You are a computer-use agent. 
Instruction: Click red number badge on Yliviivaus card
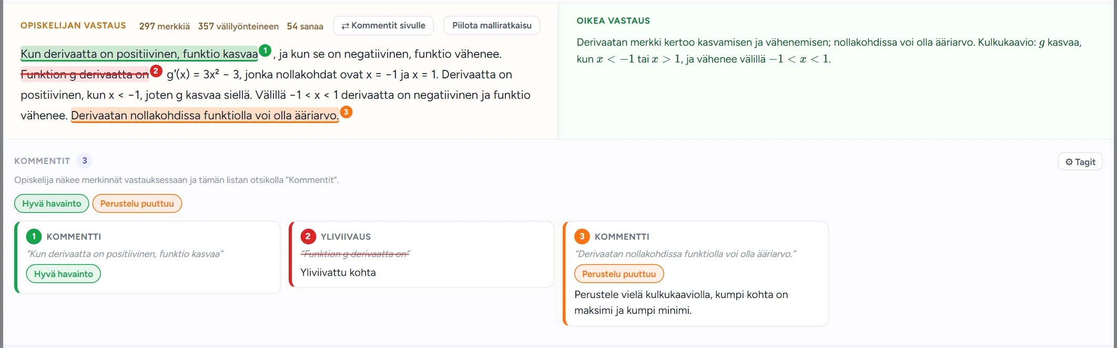308,237
